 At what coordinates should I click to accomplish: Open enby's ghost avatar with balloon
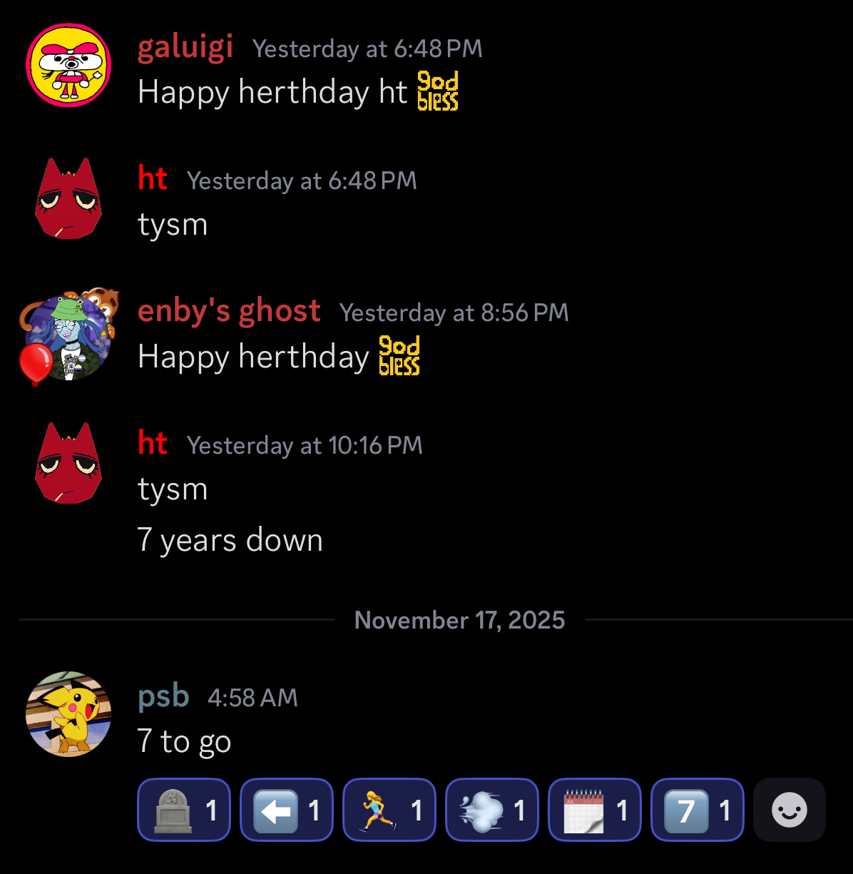pyautogui.click(x=67, y=337)
